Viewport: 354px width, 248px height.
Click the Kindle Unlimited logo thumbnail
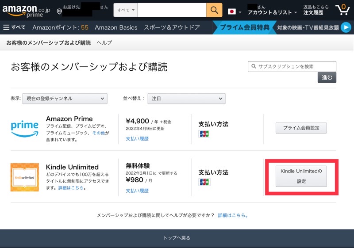pyautogui.click(x=25, y=177)
